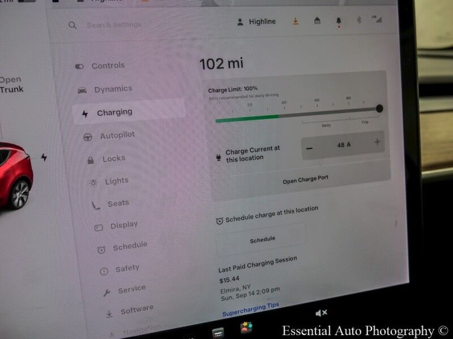This screenshot has height=339, width=453.
Task: Increase charge current with plus button
Action: point(377,142)
